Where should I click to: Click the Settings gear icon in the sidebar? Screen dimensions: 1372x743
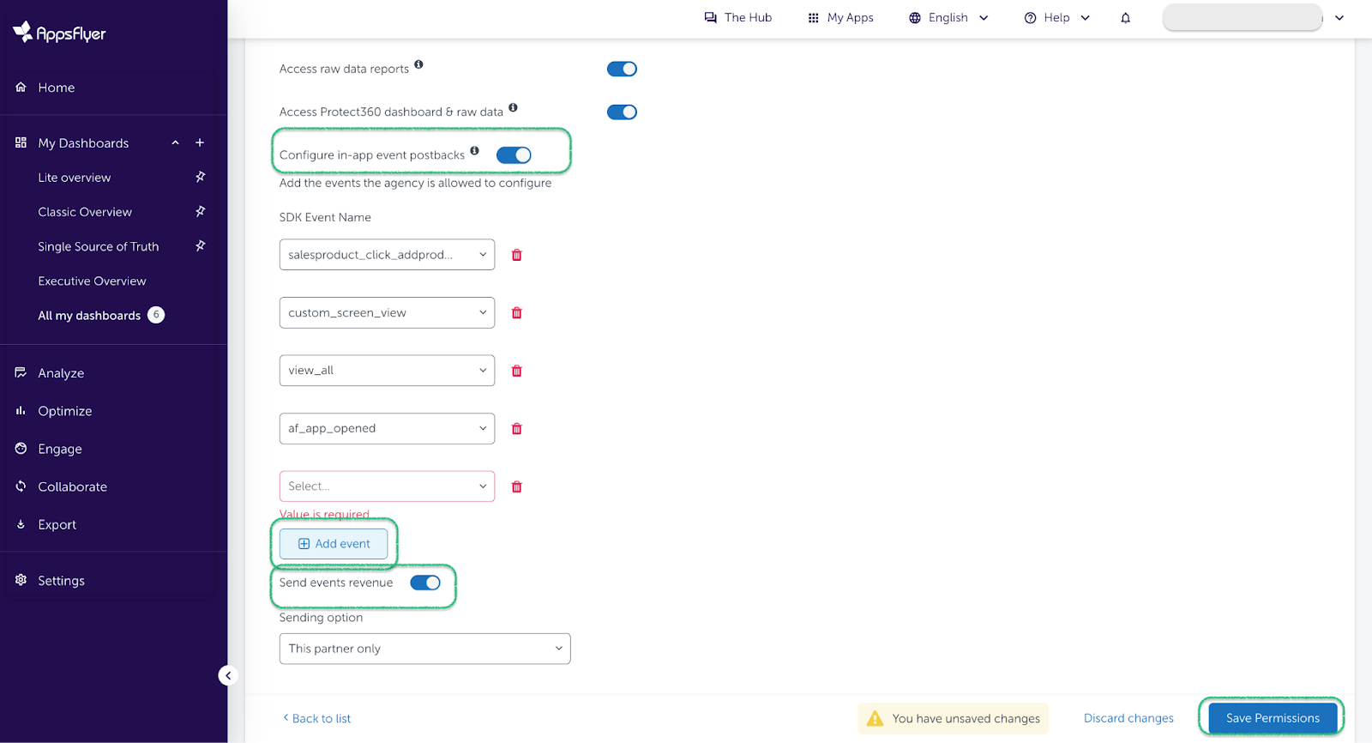[21, 580]
